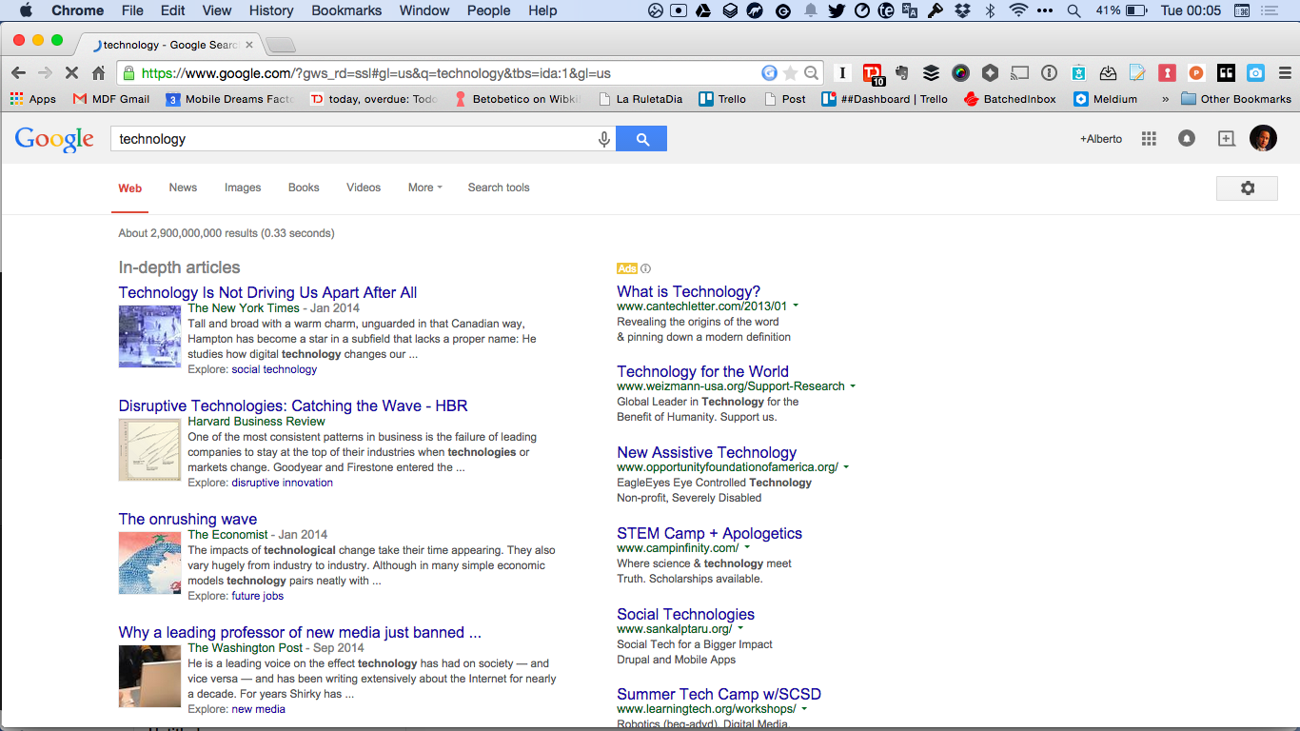Explore the 'social technology' topic
This screenshot has width=1300, height=731.
point(274,369)
